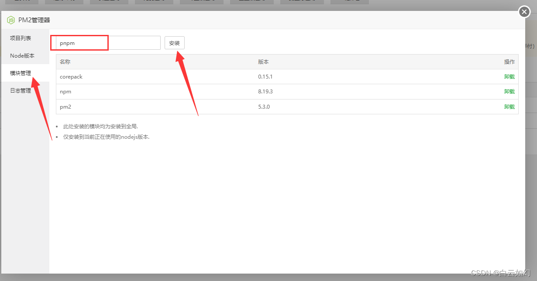The image size is (537, 281).
Task: Click the 版本 column header
Action: pyautogui.click(x=263, y=62)
